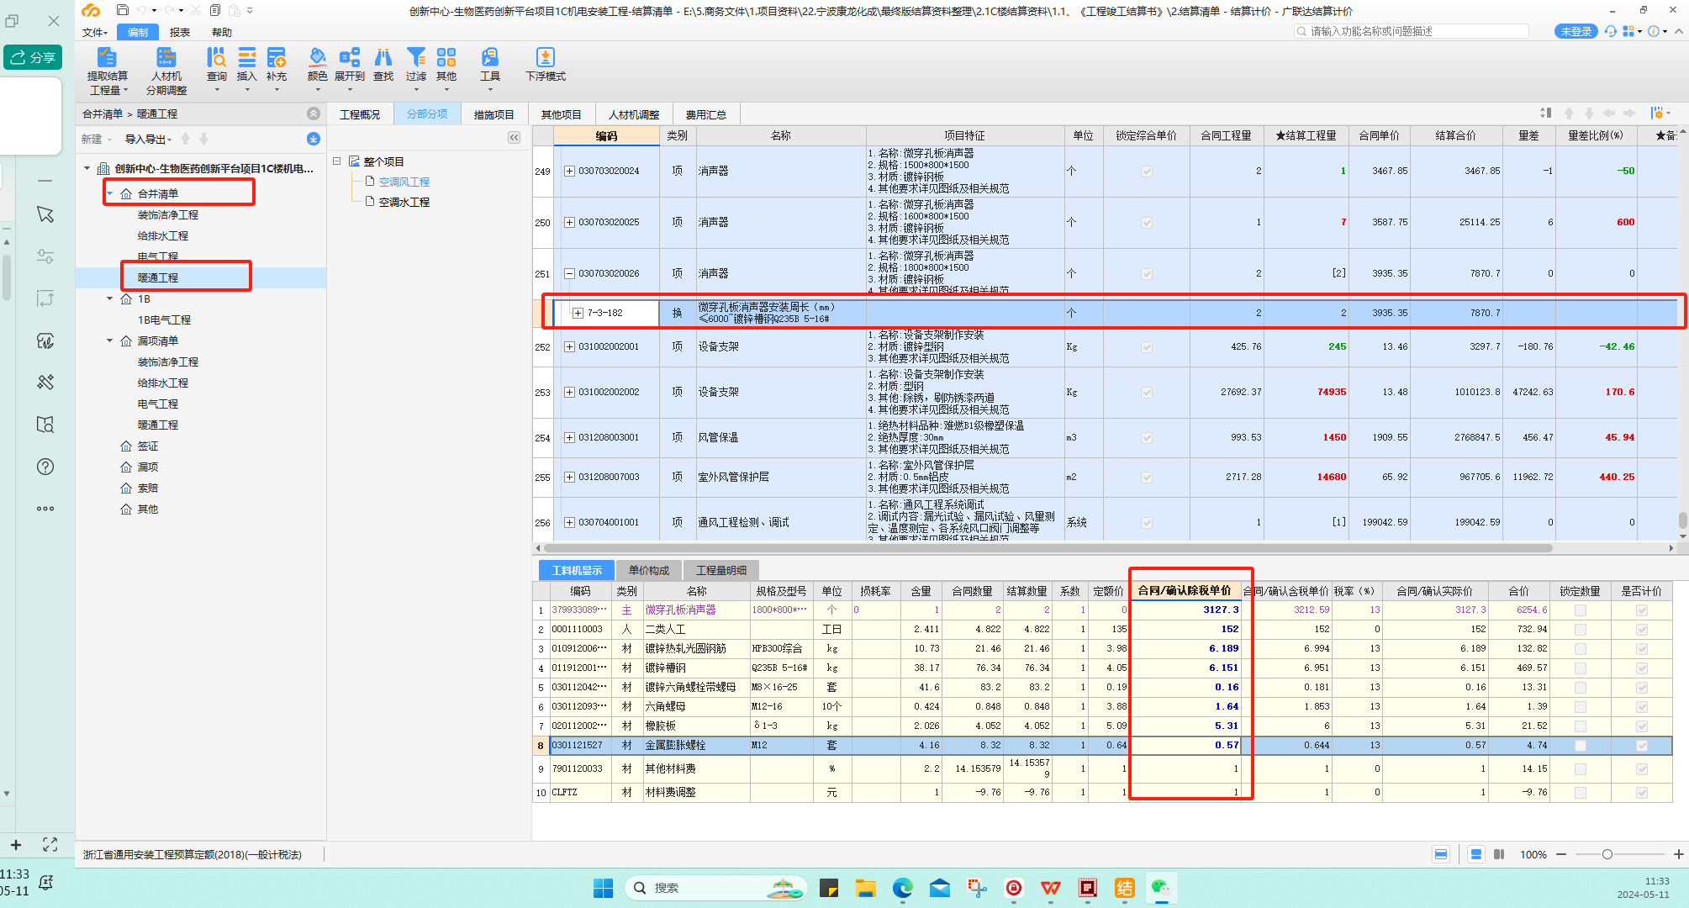The image size is (1689, 908).
Task: Select 索赔 node in the left tree
Action: [148, 488]
